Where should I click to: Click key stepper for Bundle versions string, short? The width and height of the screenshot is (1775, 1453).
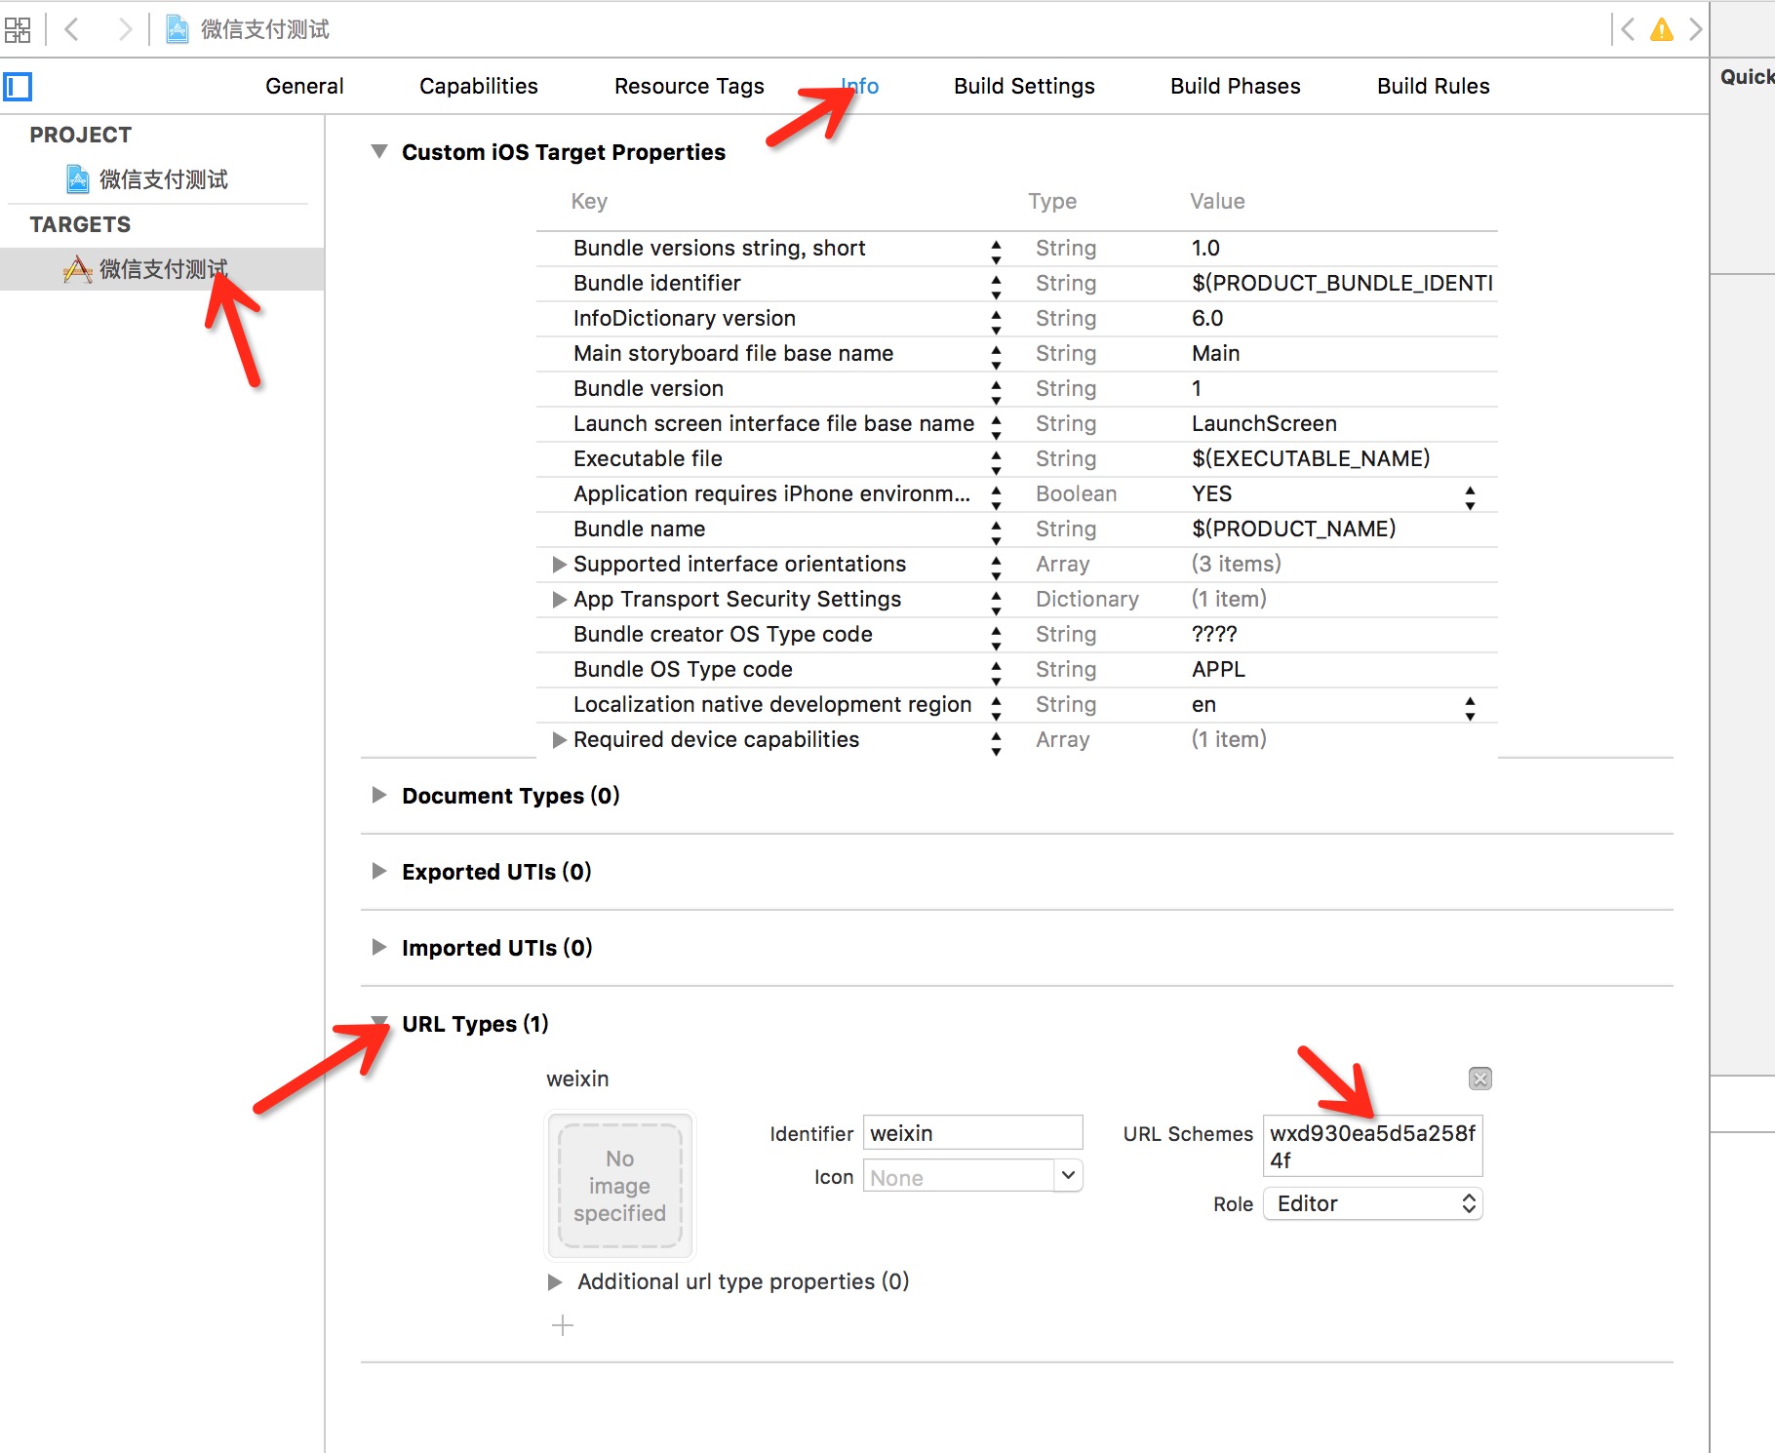click(x=996, y=252)
